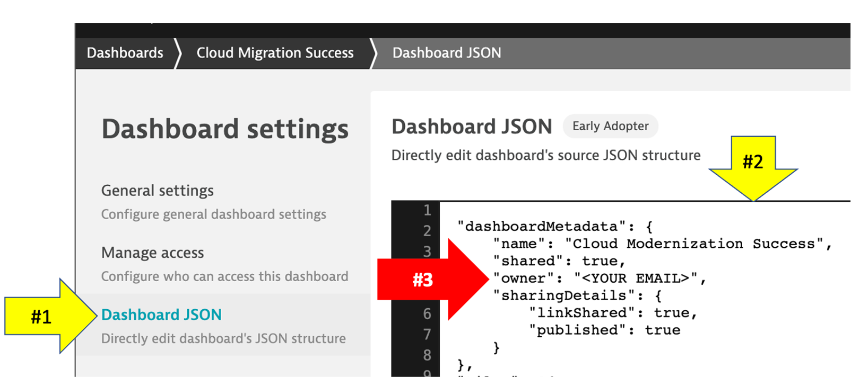Click the "linkShared": true line
This screenshot has width=851, height=377.
tap(612, 313)
